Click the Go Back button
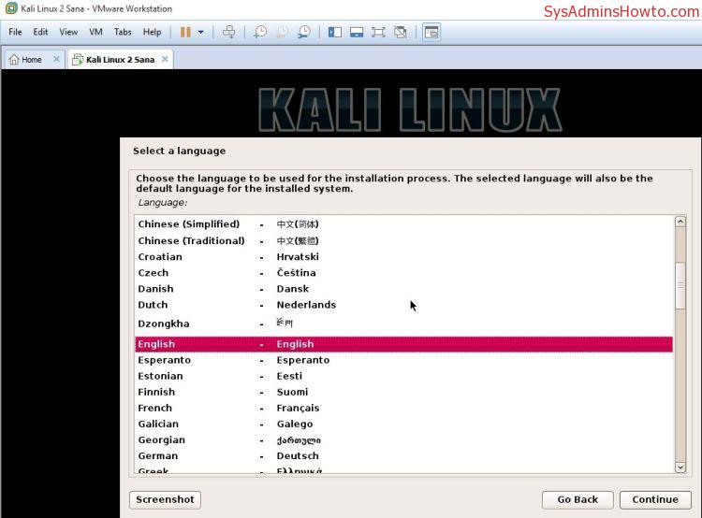The width and height of the screenshot is (702, 518). click(x=577, y=499)
